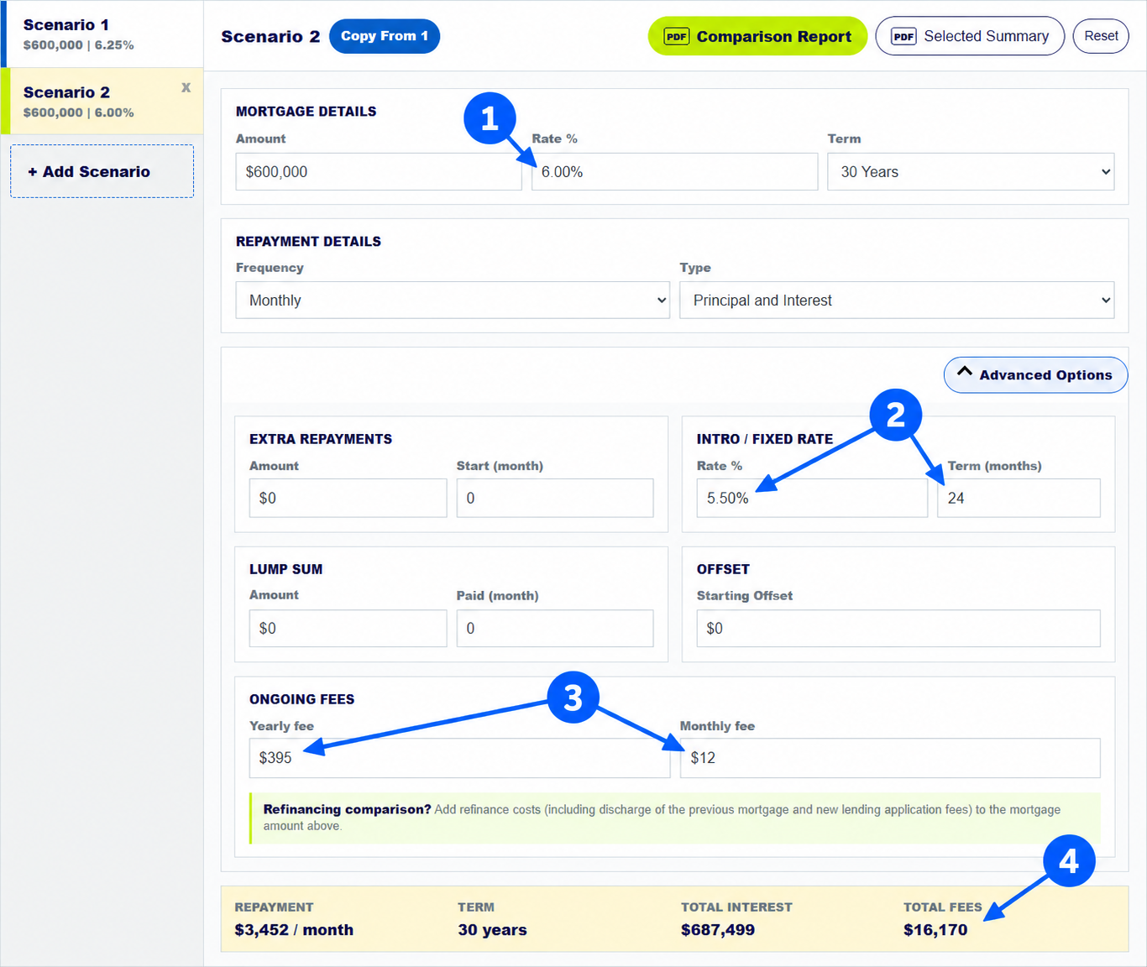Click the Total Fees value $16,170

click(935, 930)
